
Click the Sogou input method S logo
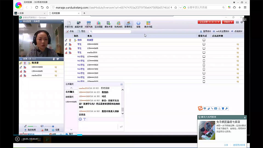(x=200, y=108)
